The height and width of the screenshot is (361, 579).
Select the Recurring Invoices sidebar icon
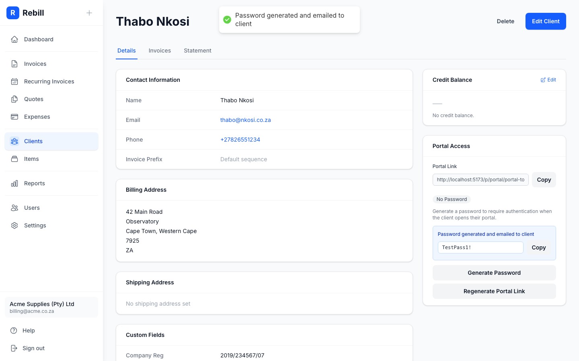[14, 81]
